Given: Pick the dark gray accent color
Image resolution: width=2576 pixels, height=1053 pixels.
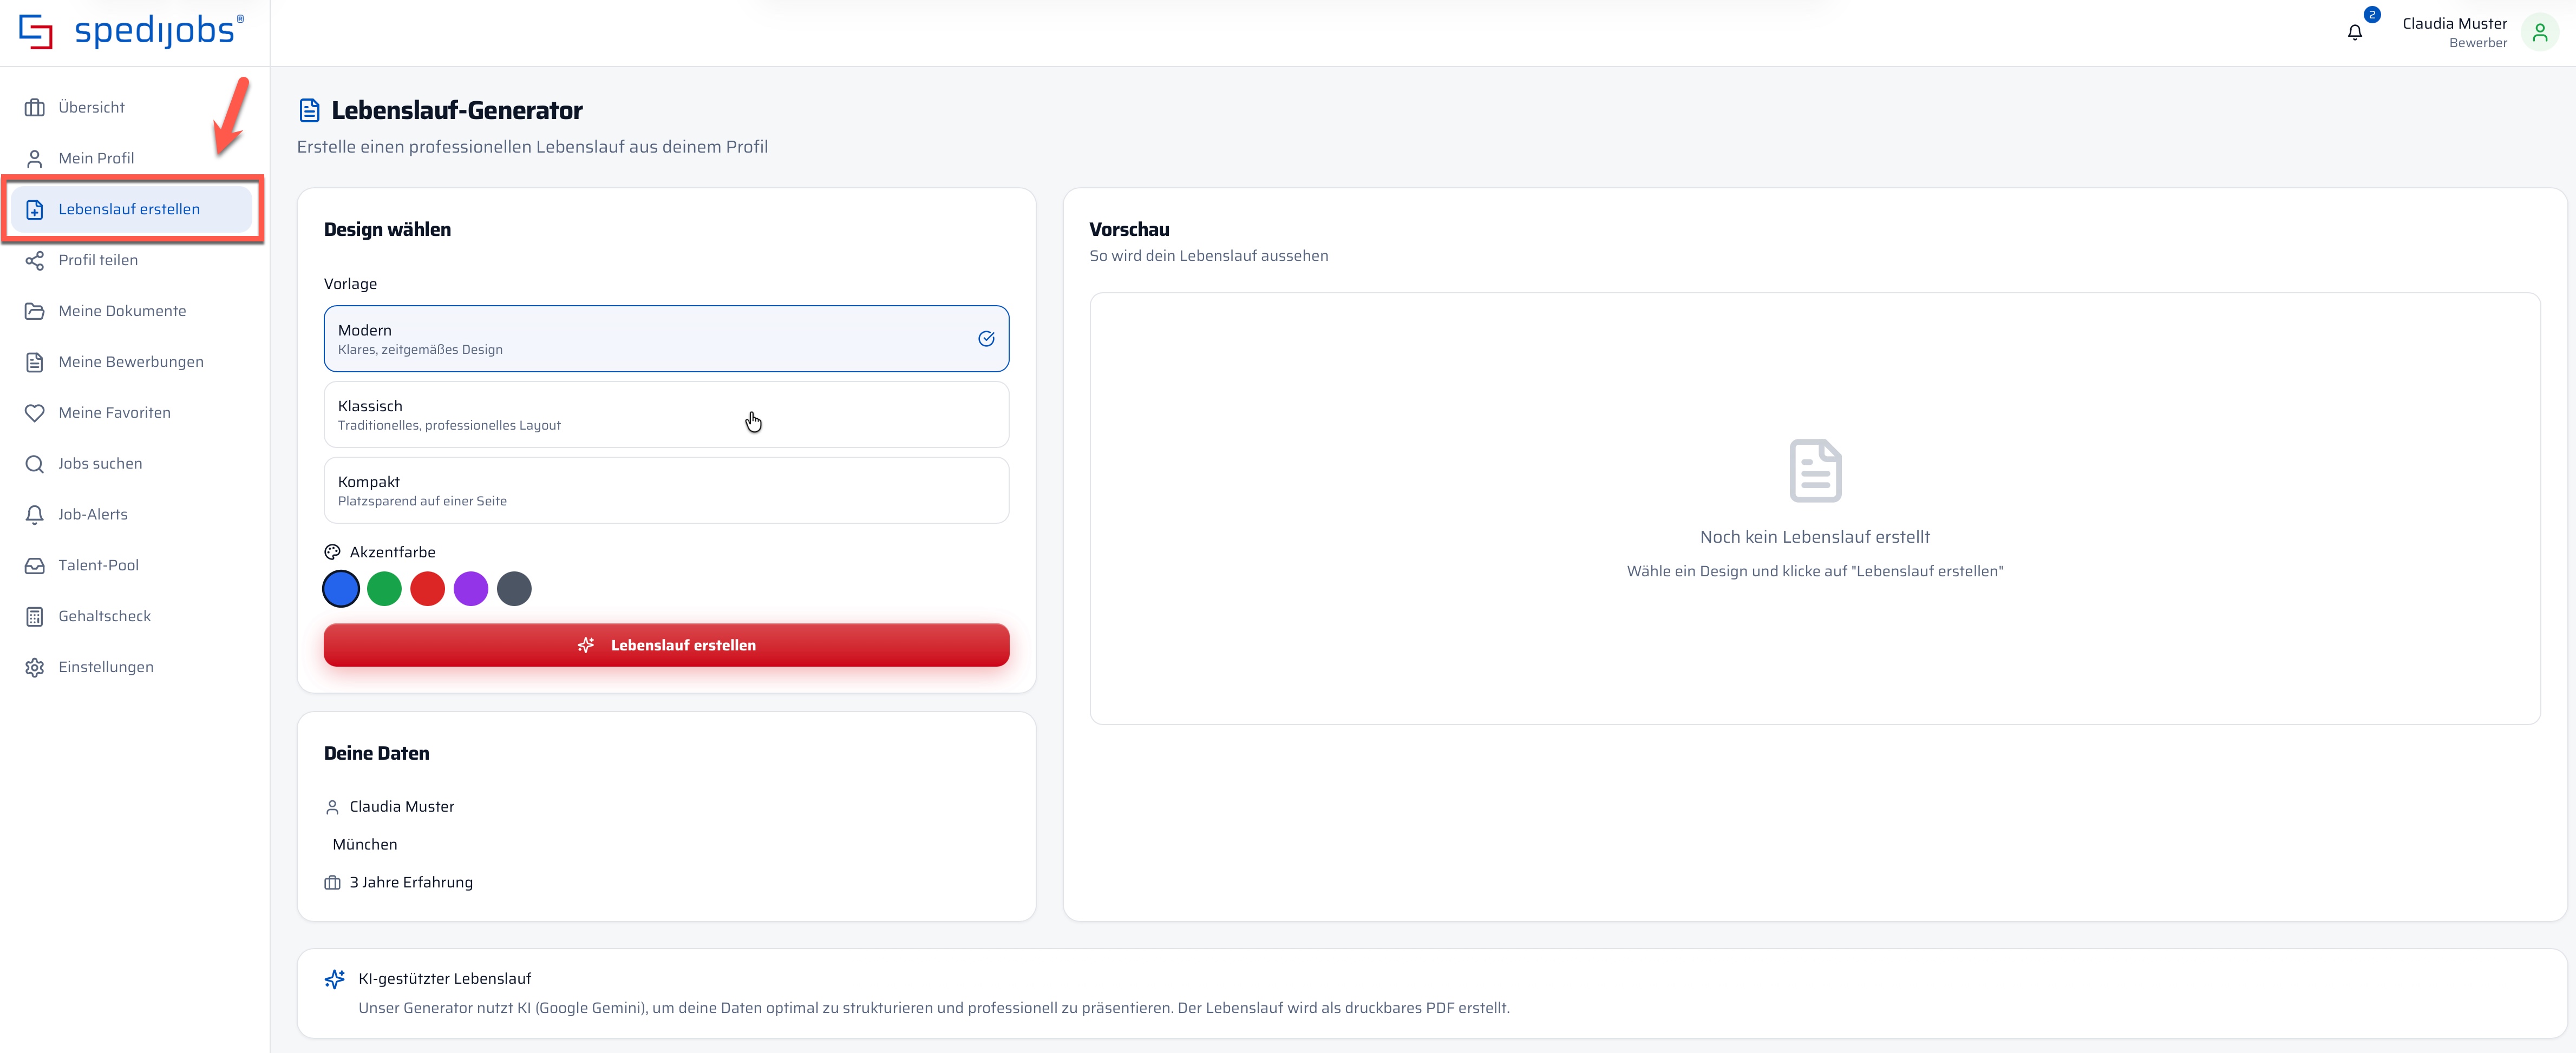Looking at the screenshot, I should click(514, 588).
